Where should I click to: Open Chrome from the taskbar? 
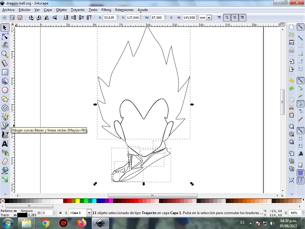click(45, 223)
